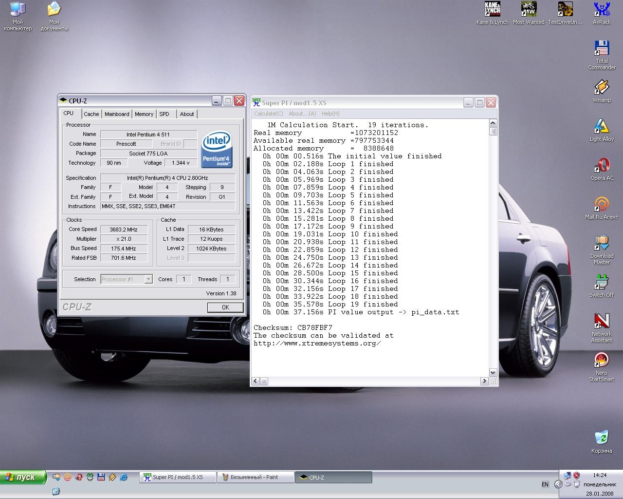This screenshot has height=499, width=623.
Task: Launch the Kane & Lynch shortcut
Action: click(492, 13)
